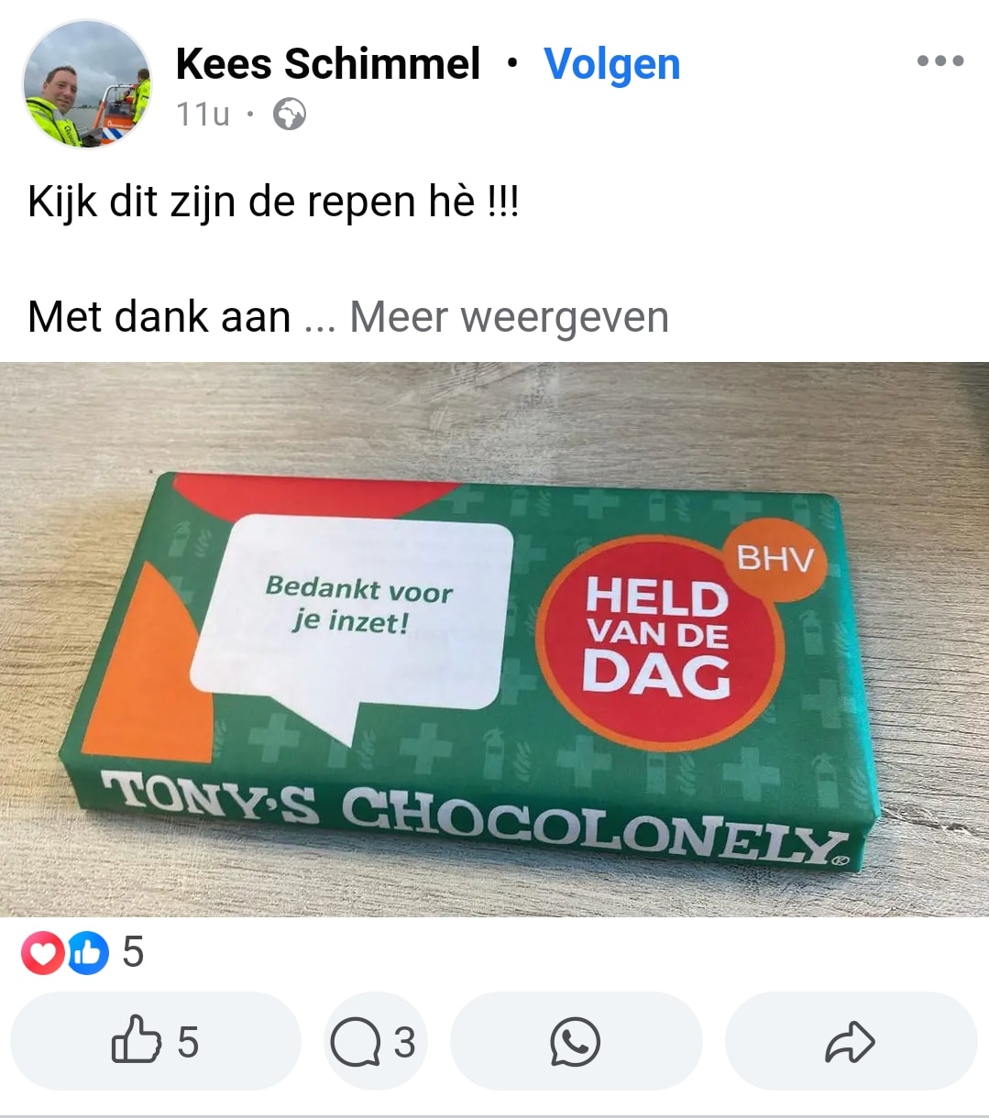Open the comments speech bubble

pos(356,1043)
